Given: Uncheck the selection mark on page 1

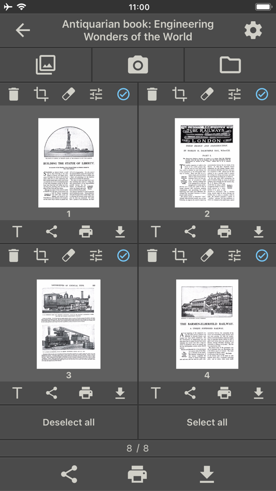Looking at the screenshot, I should (x=124, y=94).
